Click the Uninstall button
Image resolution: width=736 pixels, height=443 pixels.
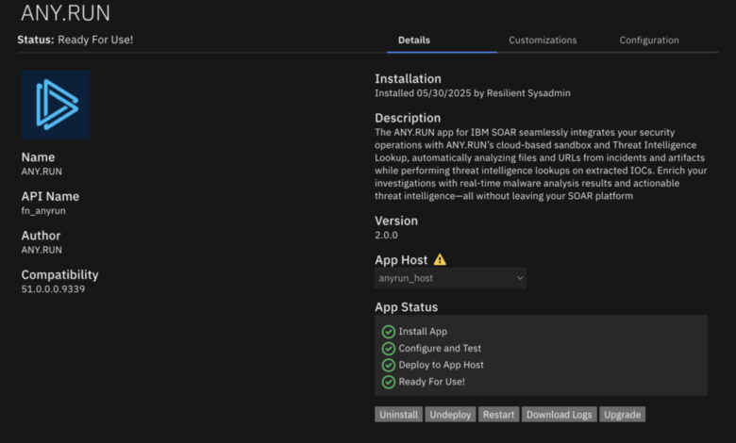click(x=398, y=415)
